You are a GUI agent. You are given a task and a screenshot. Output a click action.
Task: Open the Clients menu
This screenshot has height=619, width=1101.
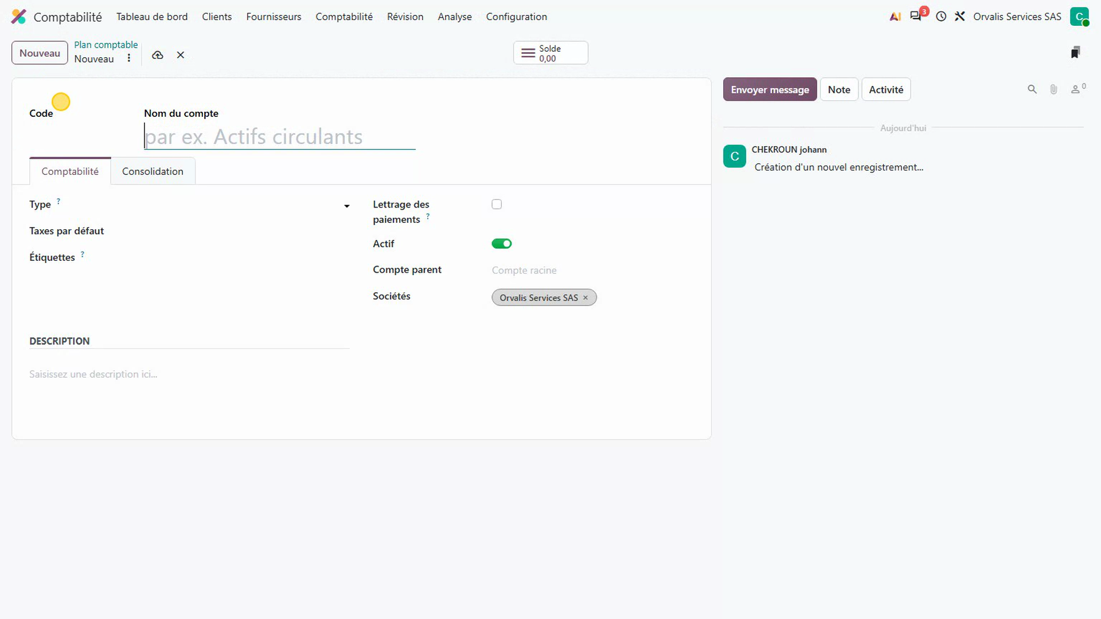click(217, 17)
